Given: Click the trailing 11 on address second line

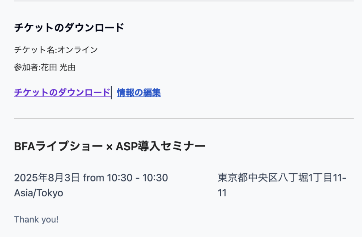Looking at the screenshot, I should pos(222,193).
